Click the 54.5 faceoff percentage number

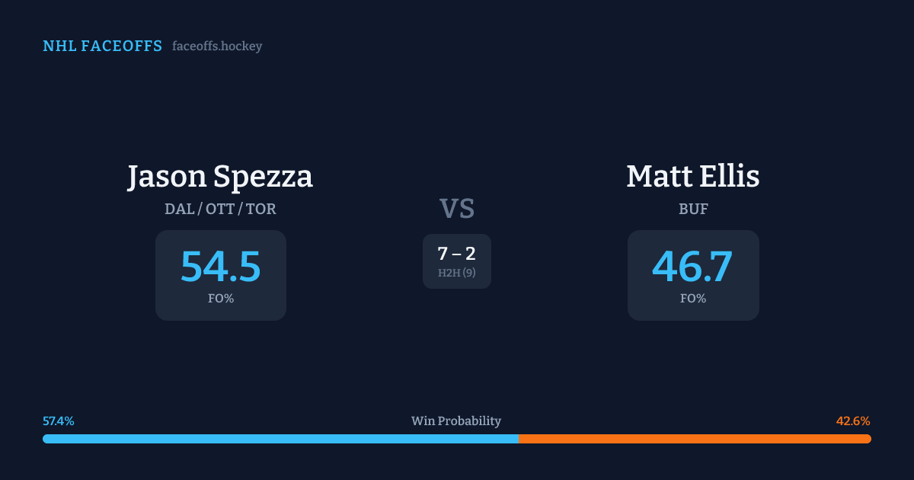(x=220, y=267)
